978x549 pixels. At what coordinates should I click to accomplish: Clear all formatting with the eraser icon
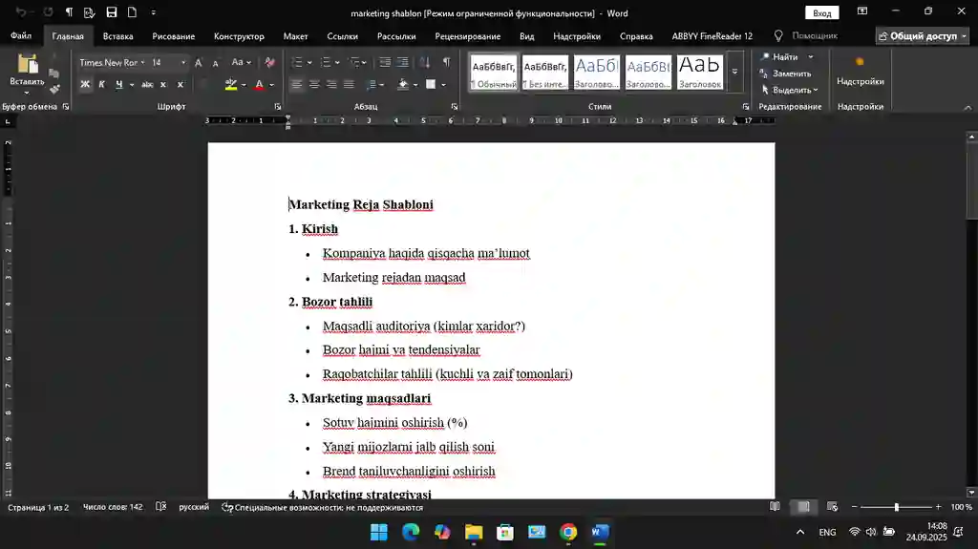pos(269,62)
